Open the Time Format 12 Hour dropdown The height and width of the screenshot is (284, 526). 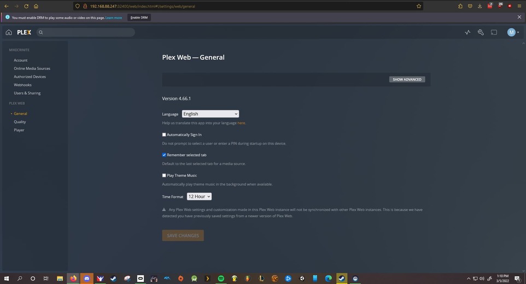click(x=199, y=197)
